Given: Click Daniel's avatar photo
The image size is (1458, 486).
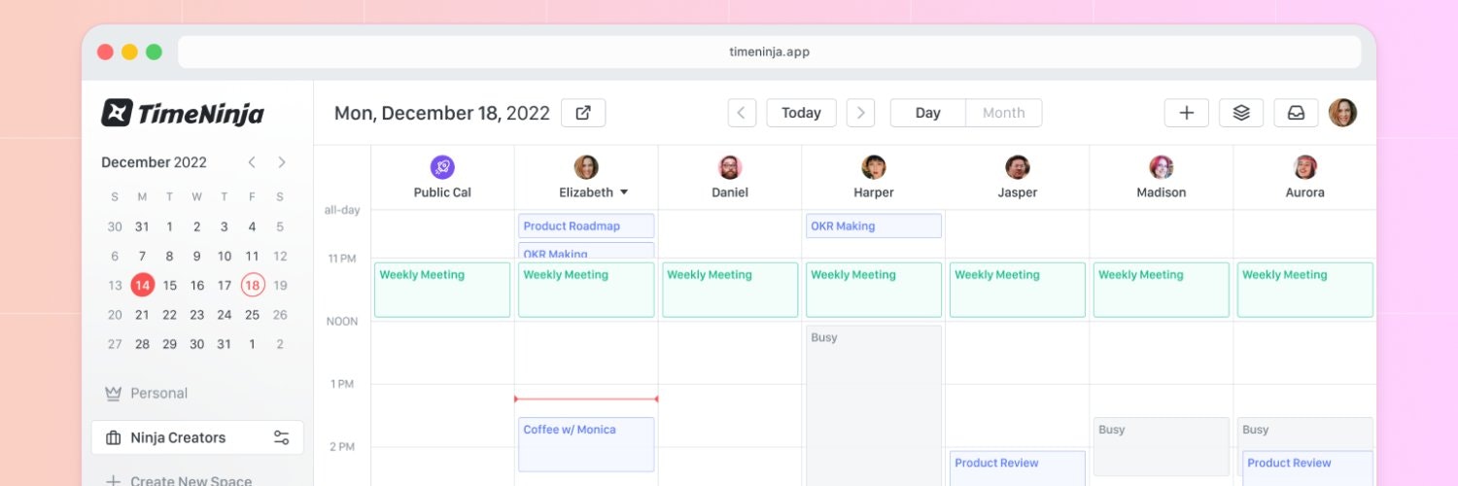Looking at the screenshot, I should pyautogui.click(x=730, y=167).
